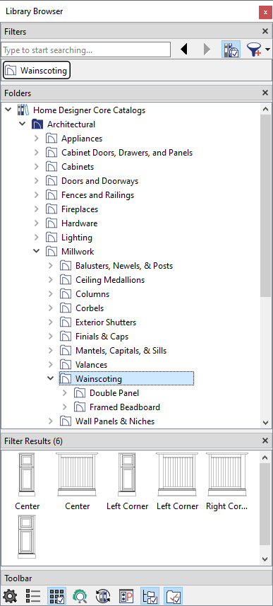
Task: Open the dropdown arrow beside the funnel
Action: tap(267, 49)
